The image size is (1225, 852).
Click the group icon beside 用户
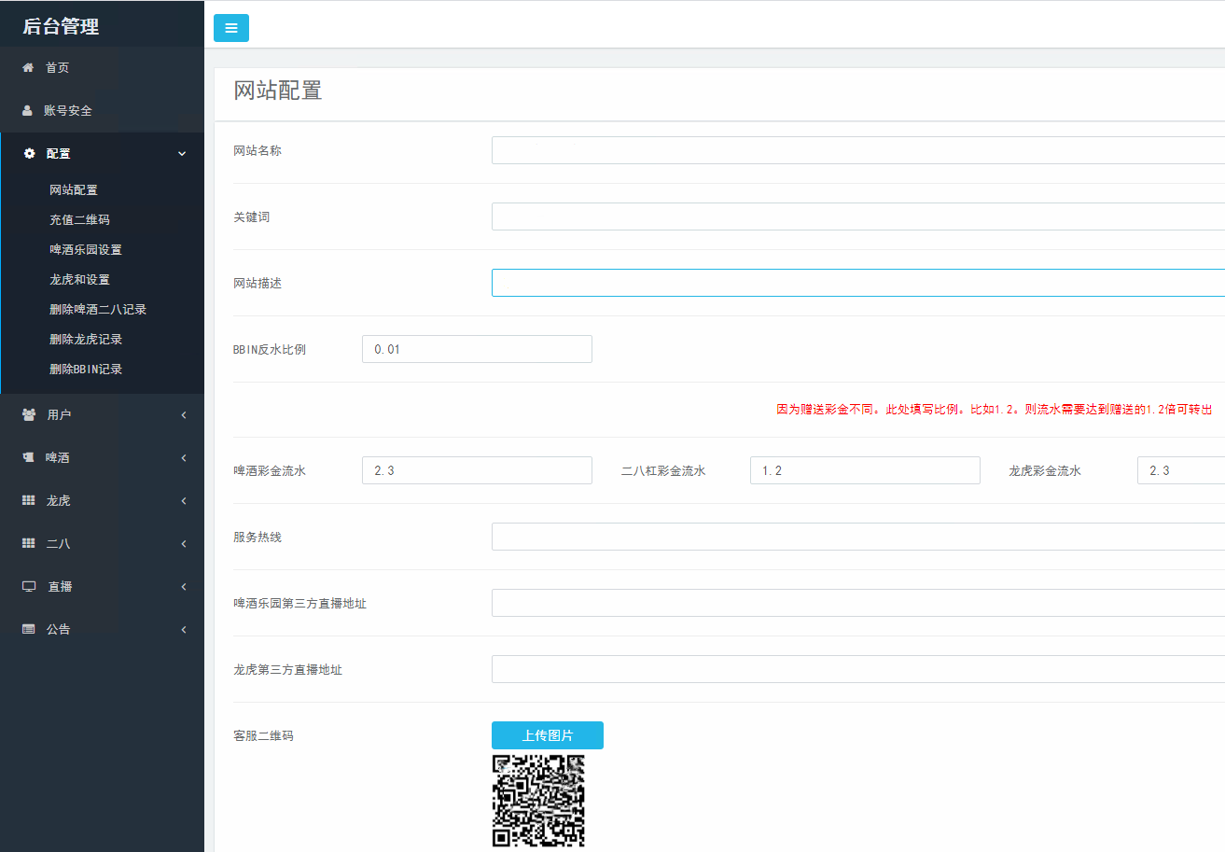click(x=29, y=414)
